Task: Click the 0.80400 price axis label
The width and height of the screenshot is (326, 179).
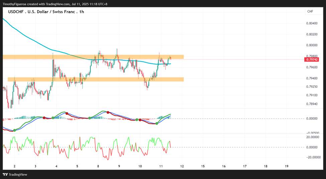Action: (x=312, y=23)
